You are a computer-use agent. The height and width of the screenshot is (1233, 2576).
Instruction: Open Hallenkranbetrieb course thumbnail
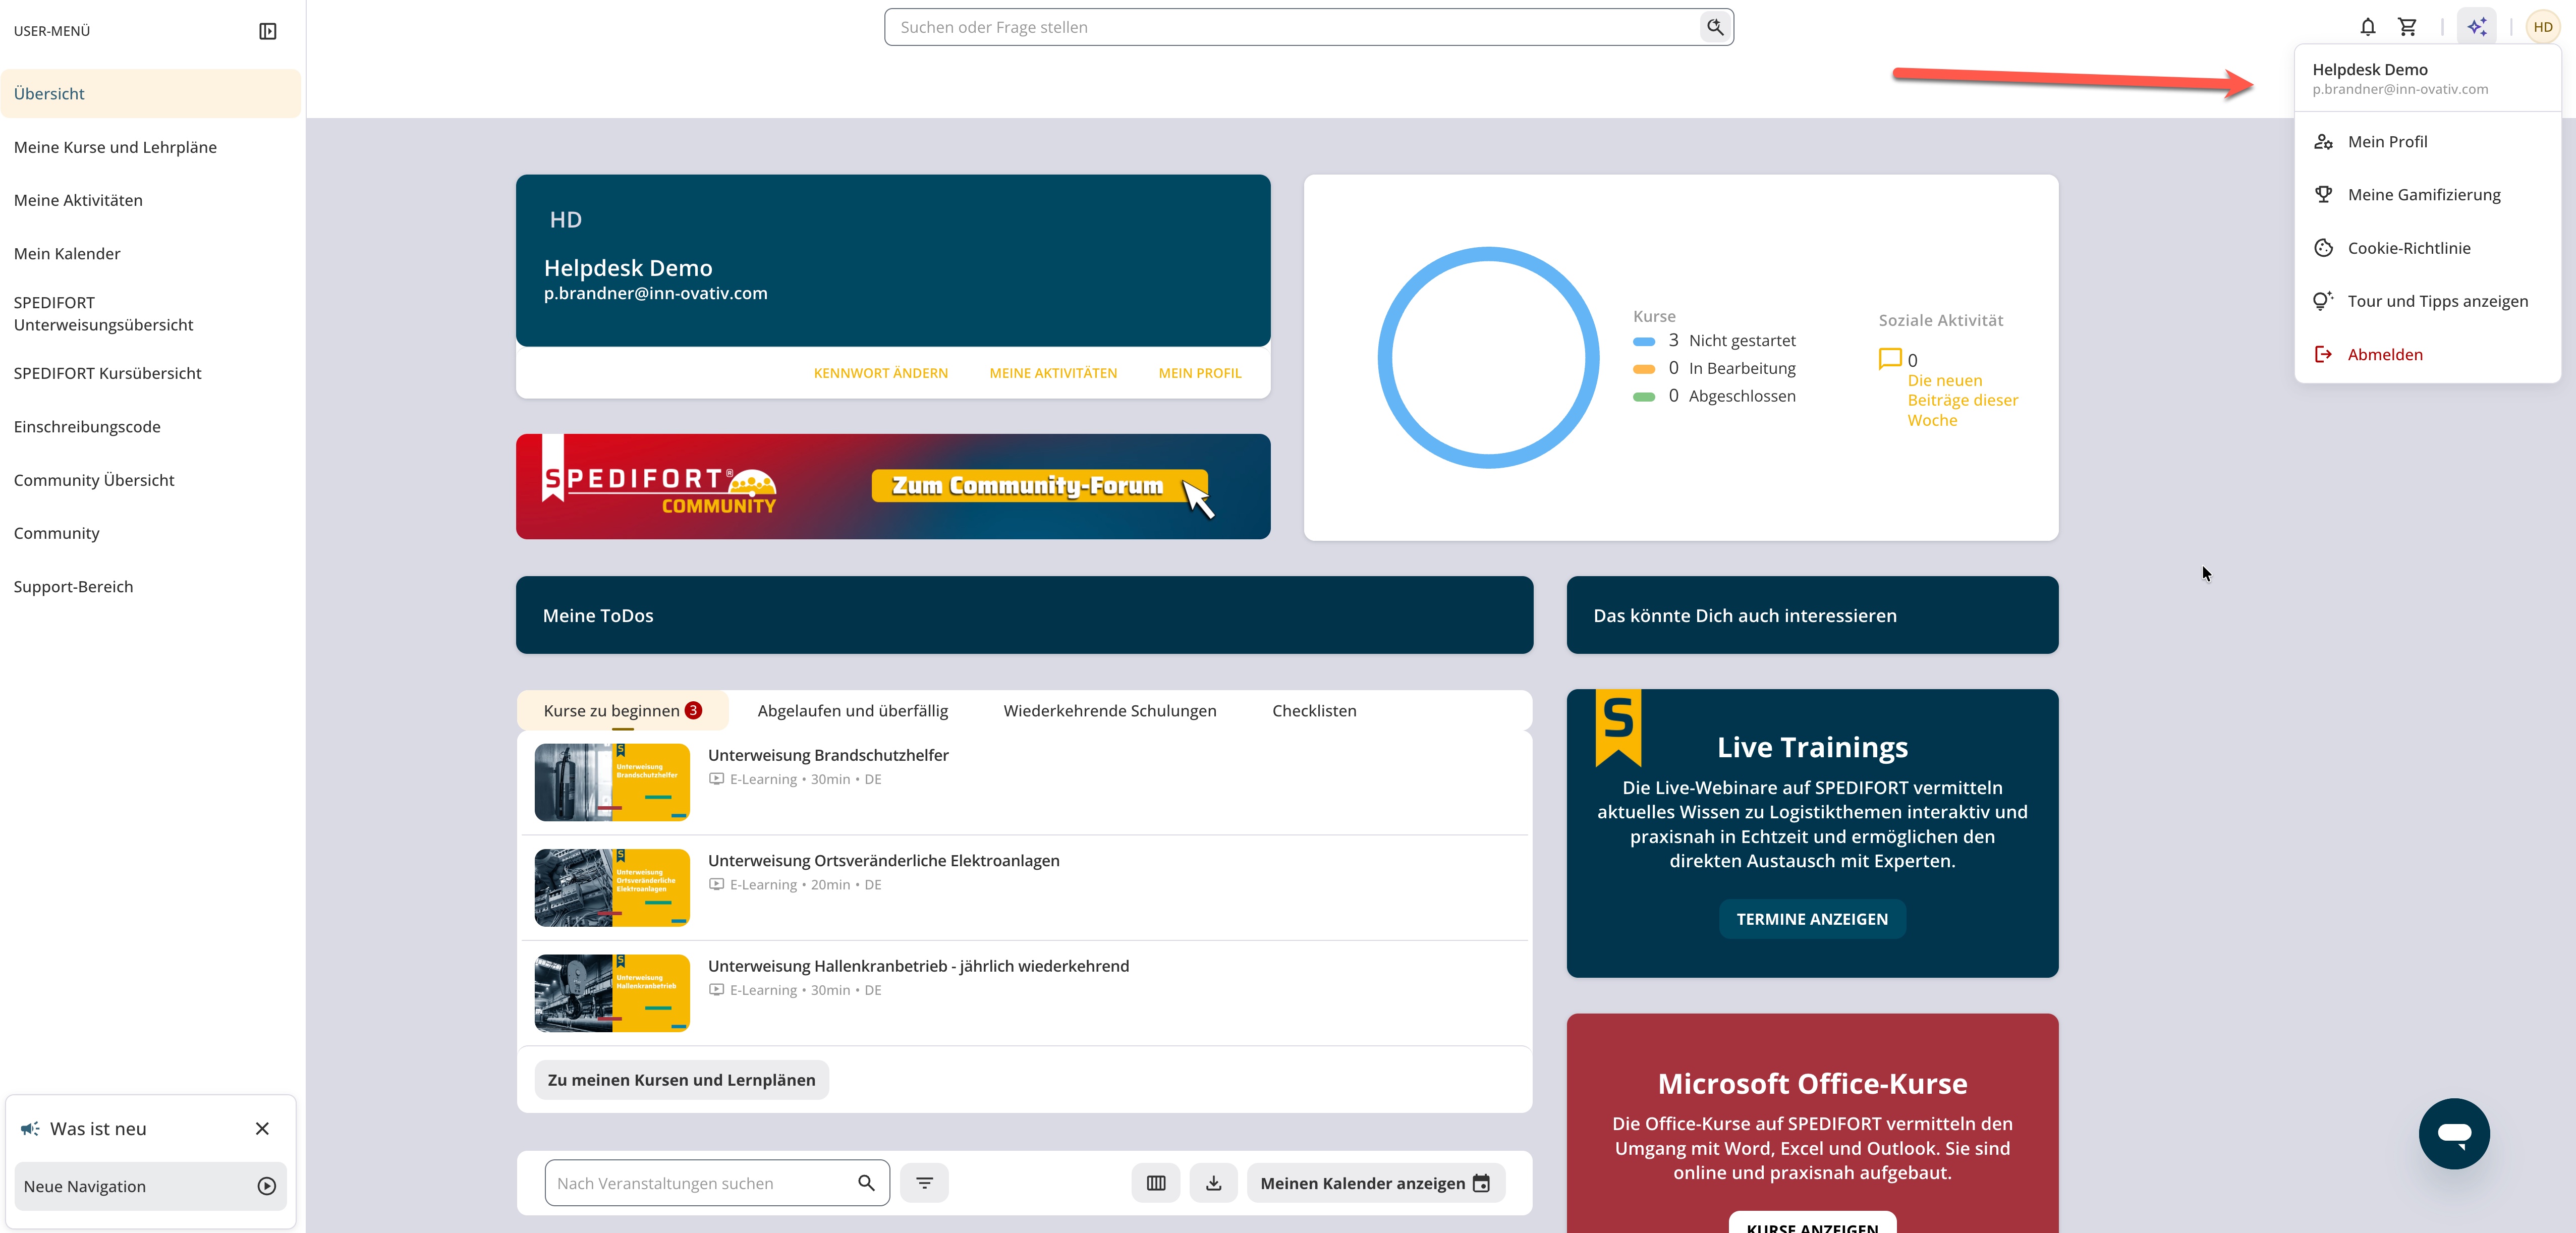(612, 993)
